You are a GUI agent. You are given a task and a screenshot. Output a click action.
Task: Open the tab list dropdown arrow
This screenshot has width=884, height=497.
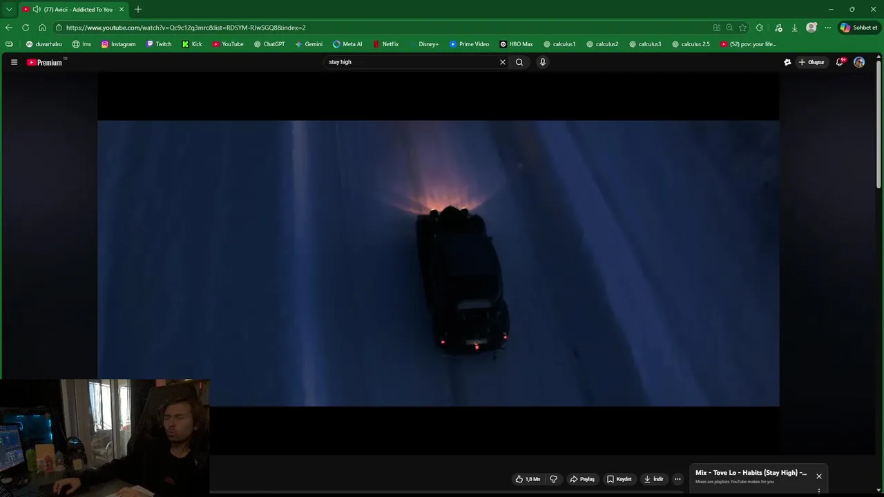9,10
